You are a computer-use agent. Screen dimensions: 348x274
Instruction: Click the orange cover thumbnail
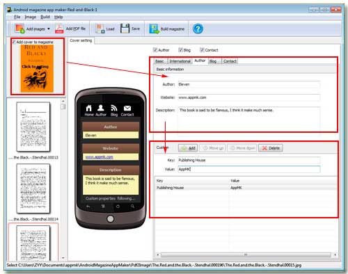tap(37, 68)
